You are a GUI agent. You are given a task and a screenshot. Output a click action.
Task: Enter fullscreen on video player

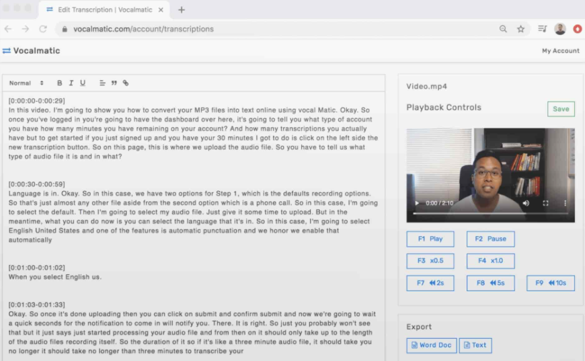tap(545, 203)
